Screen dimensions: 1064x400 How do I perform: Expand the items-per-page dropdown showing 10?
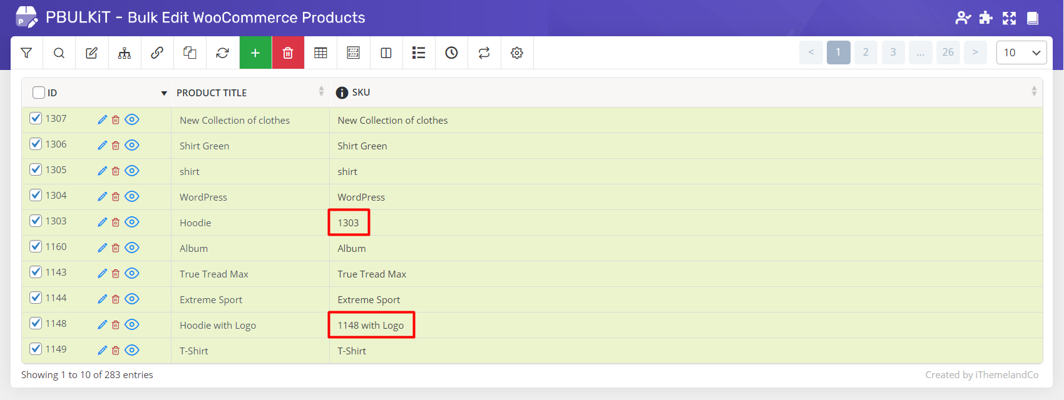coord(1021,52)
